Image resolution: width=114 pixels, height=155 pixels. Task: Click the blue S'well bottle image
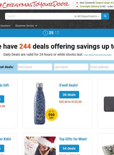tap(40, 103)
